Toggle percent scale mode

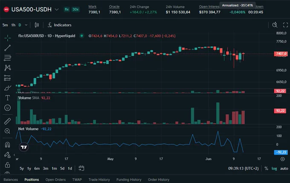(x=266, y=169)
